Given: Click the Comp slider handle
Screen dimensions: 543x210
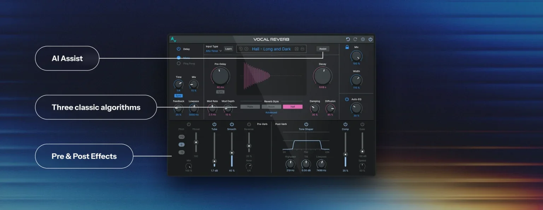Looking at the screenshot, I should 345,154.
